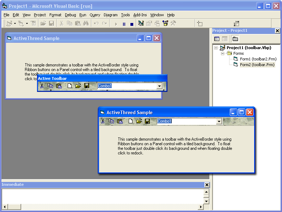282x212 pixels.
Task: Click Open folder icon in floating Active Toolbar
Action: (x=78, y=86)
